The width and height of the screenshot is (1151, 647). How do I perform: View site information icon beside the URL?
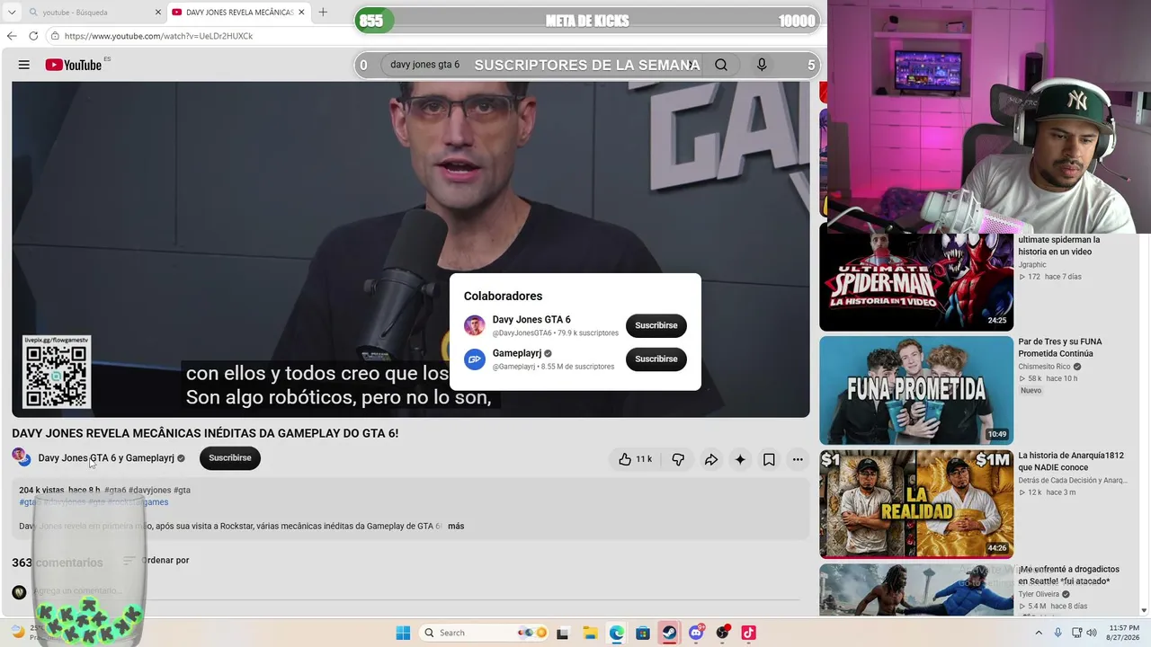[55, 36]
